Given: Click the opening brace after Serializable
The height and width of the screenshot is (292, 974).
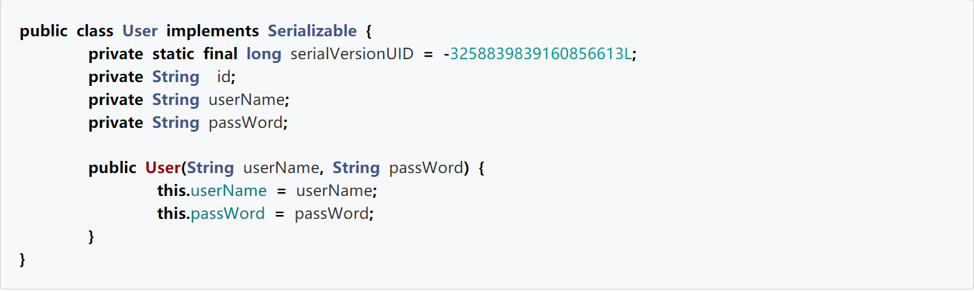Looking at the screenshot, I should click(x=368, y=31).
